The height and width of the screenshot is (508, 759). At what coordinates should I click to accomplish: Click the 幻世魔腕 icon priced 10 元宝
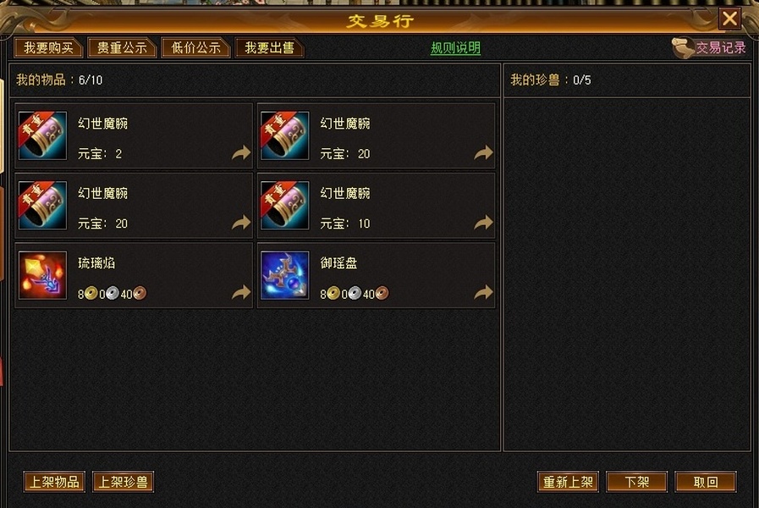click(x=284, y=206)
